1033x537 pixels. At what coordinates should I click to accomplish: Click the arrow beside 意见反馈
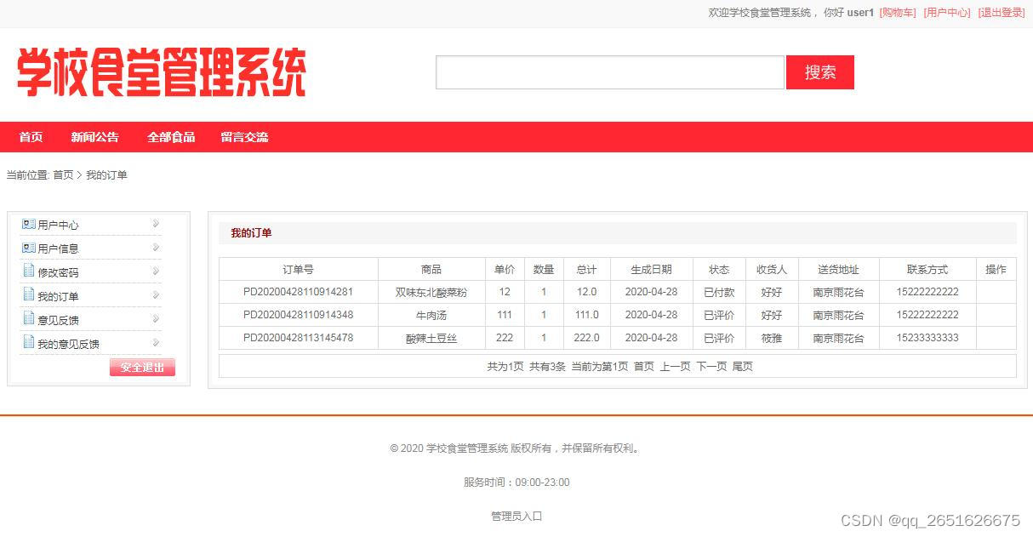click(x=156, y=319)
